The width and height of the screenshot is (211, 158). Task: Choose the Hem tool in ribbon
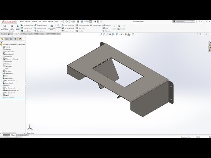(x=26, y=31)
